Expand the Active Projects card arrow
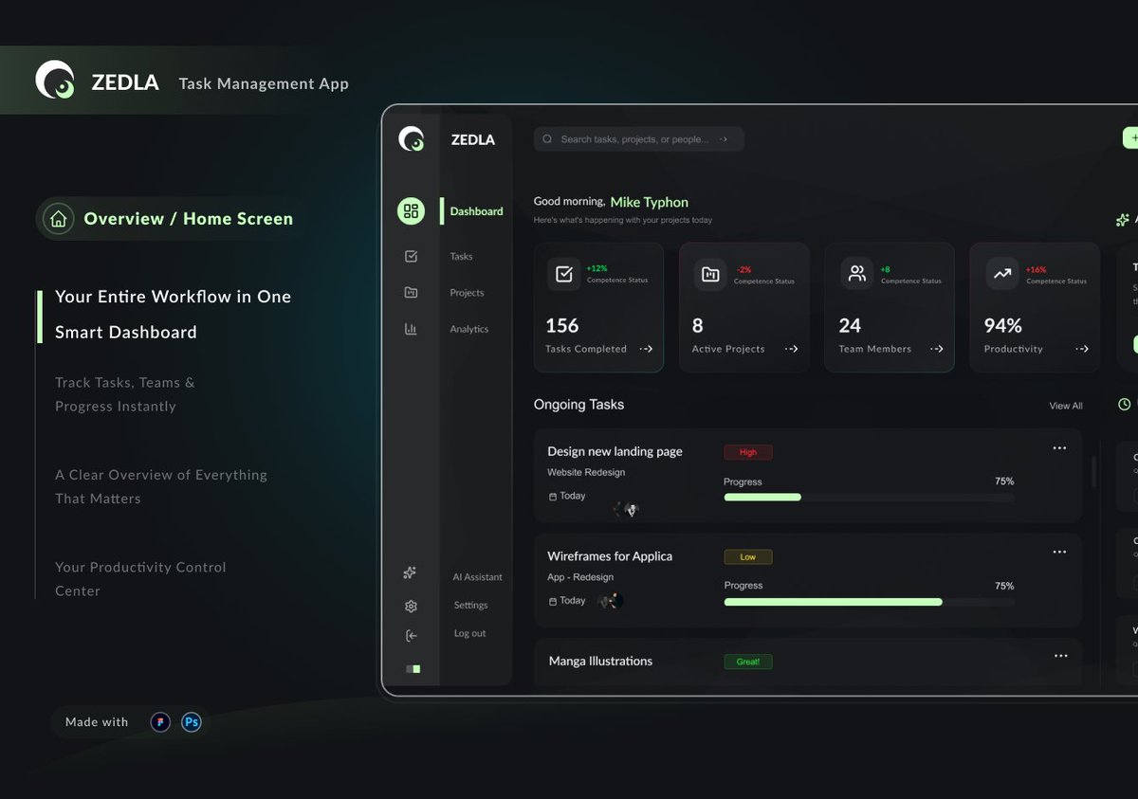Image resolution: width=1138 pixels, height=799 pixels. 791,349
